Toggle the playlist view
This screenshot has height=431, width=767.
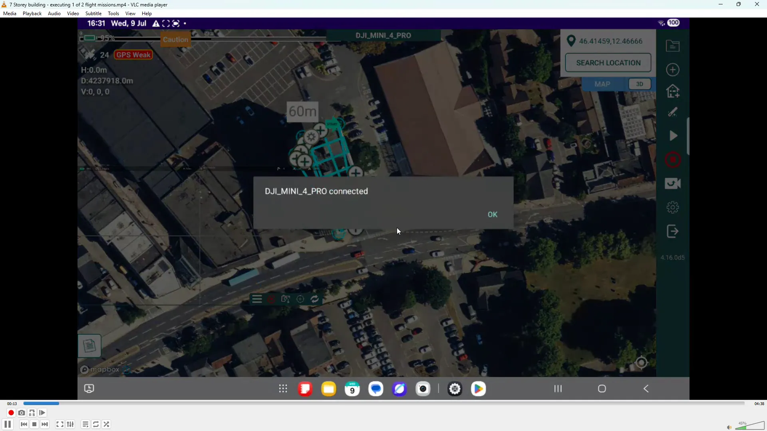pos(85,424)
